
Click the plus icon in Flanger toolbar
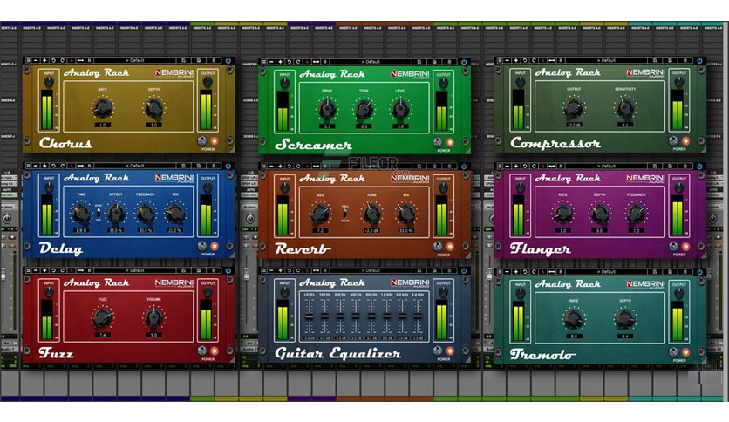(516, 166)
